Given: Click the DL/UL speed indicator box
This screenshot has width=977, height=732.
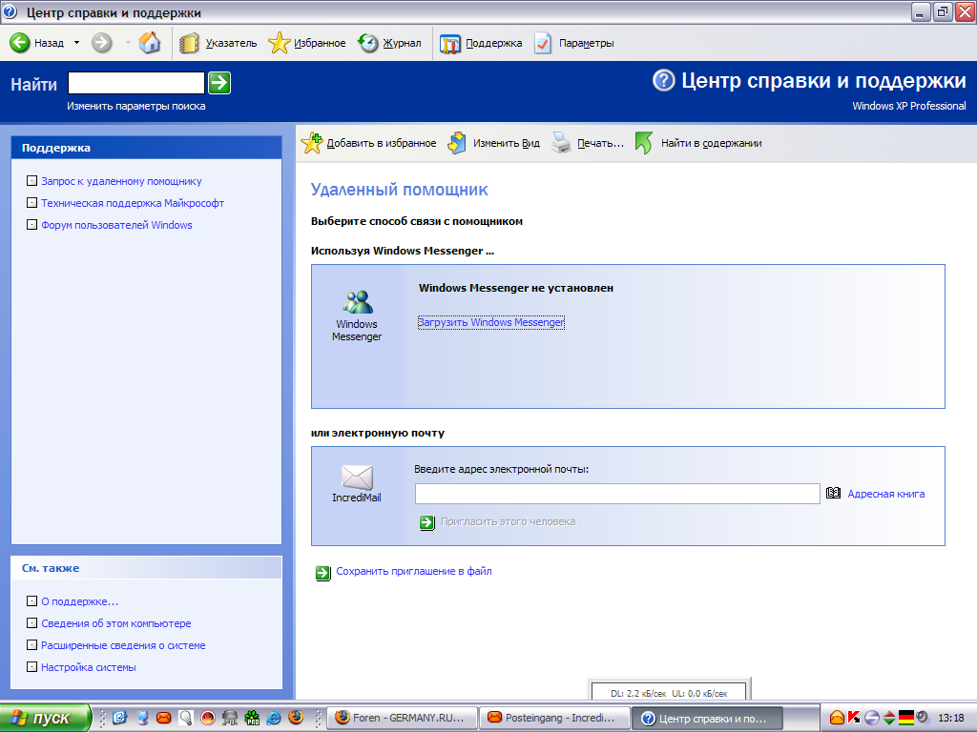Looking at the screenshot, I should coord(669,692).
